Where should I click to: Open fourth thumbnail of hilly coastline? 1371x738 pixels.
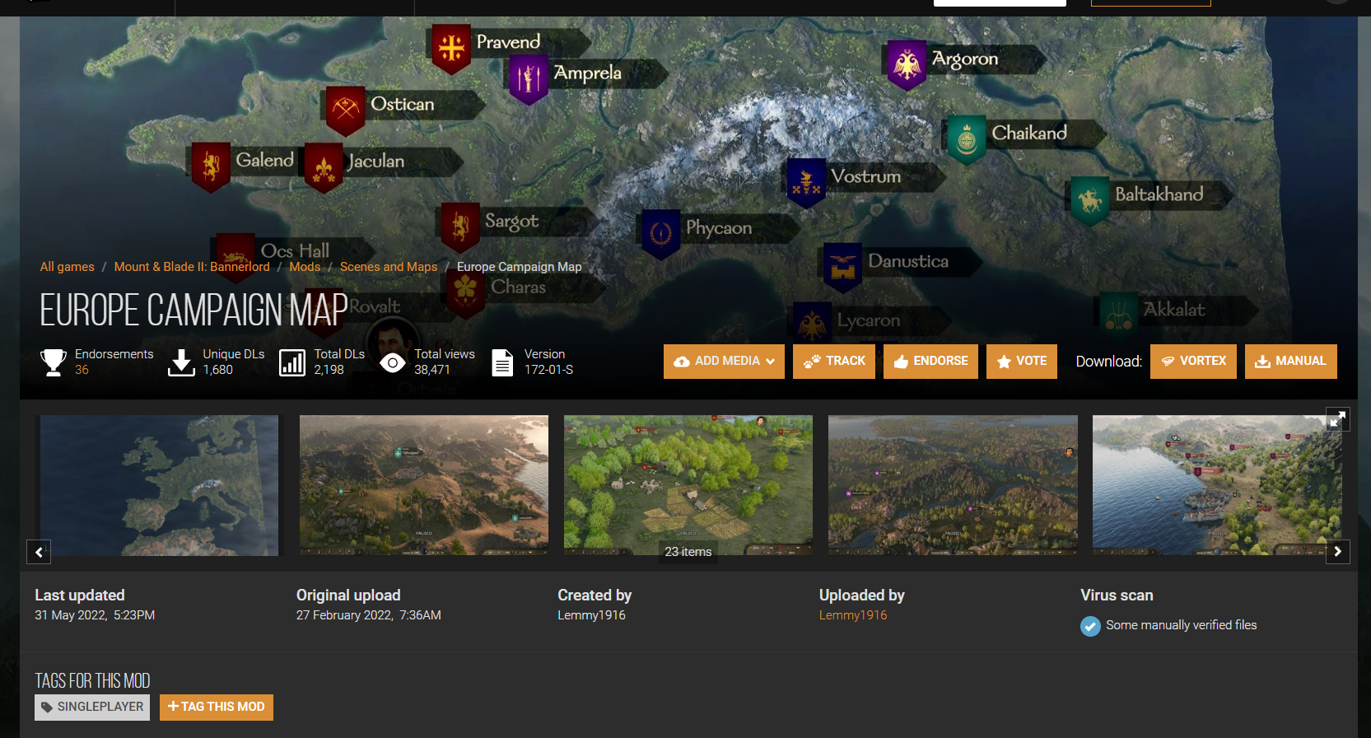tap(953, 485)
